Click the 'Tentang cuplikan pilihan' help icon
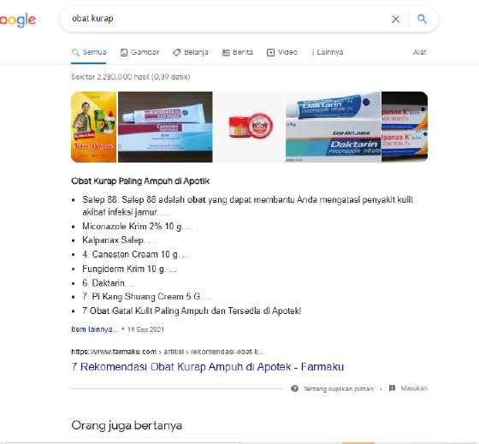Viewport: 479px width, 444px height. tap(295, 388)
